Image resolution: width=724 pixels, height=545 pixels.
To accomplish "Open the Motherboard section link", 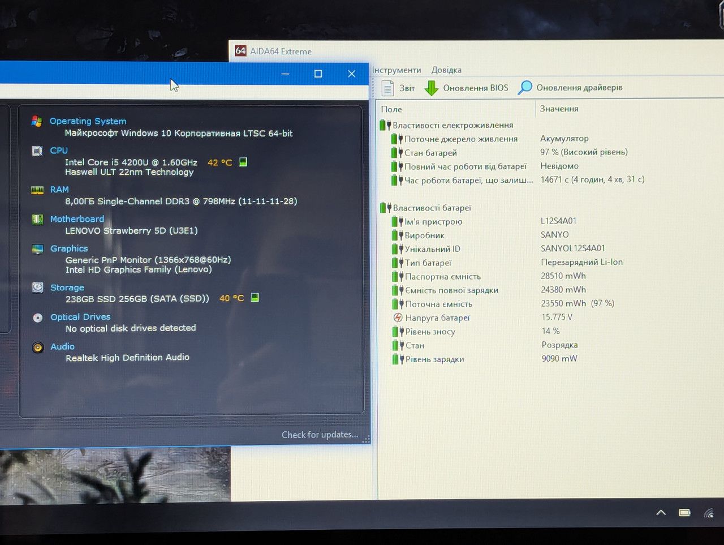I will [x=77, y=219].
